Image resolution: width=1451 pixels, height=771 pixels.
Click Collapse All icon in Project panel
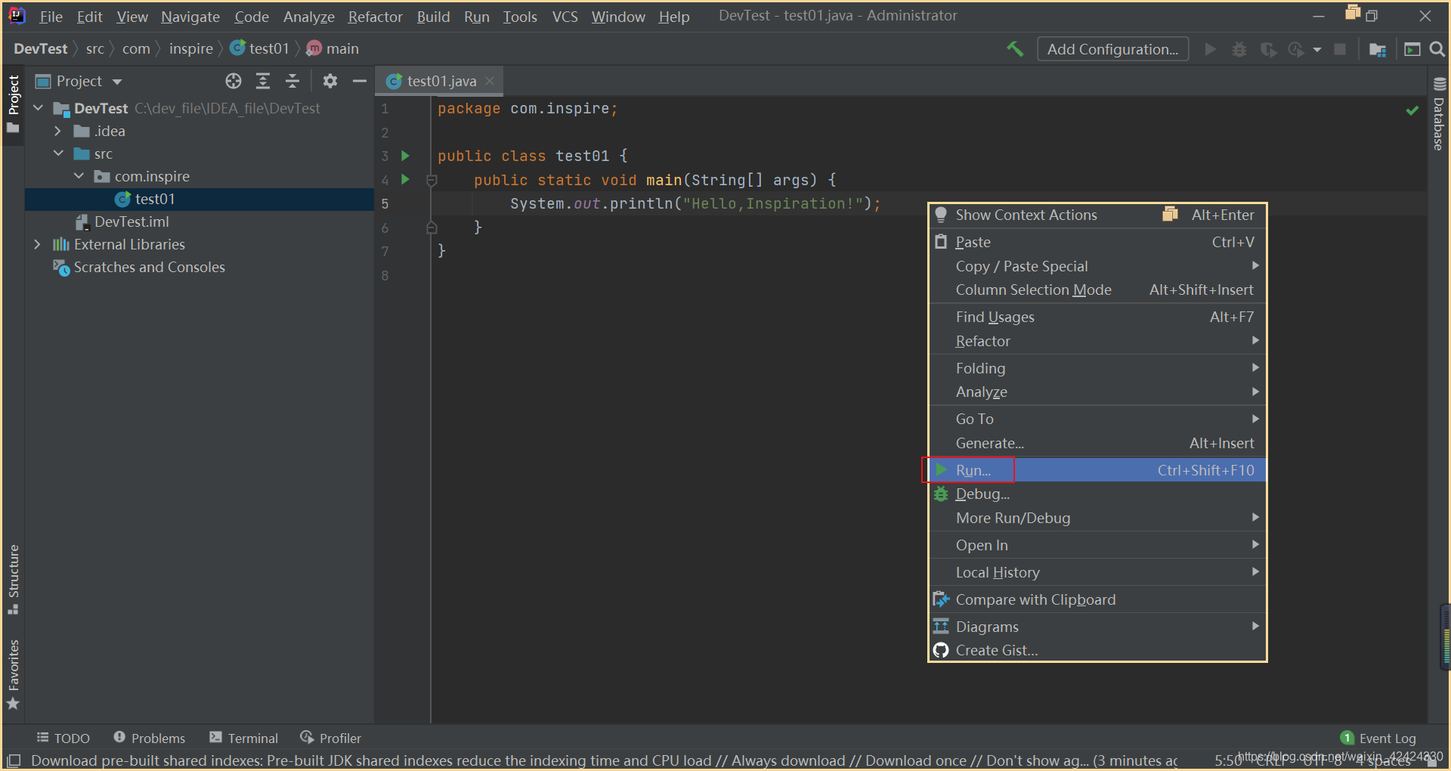click(292, 81)
